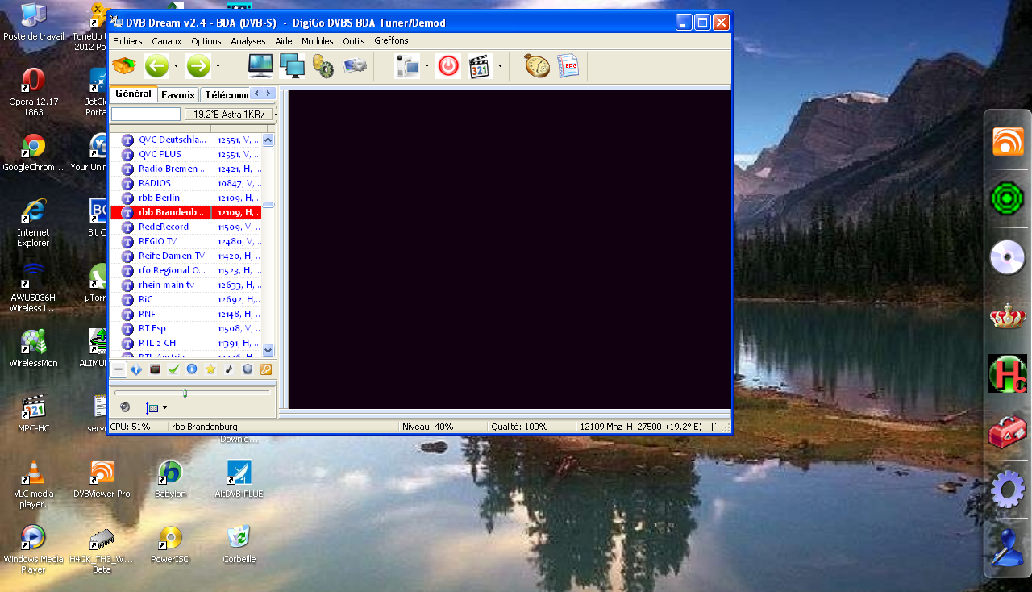Click the channel search input field
Screen dimensions: 1032x592
[x=145, y=115]
